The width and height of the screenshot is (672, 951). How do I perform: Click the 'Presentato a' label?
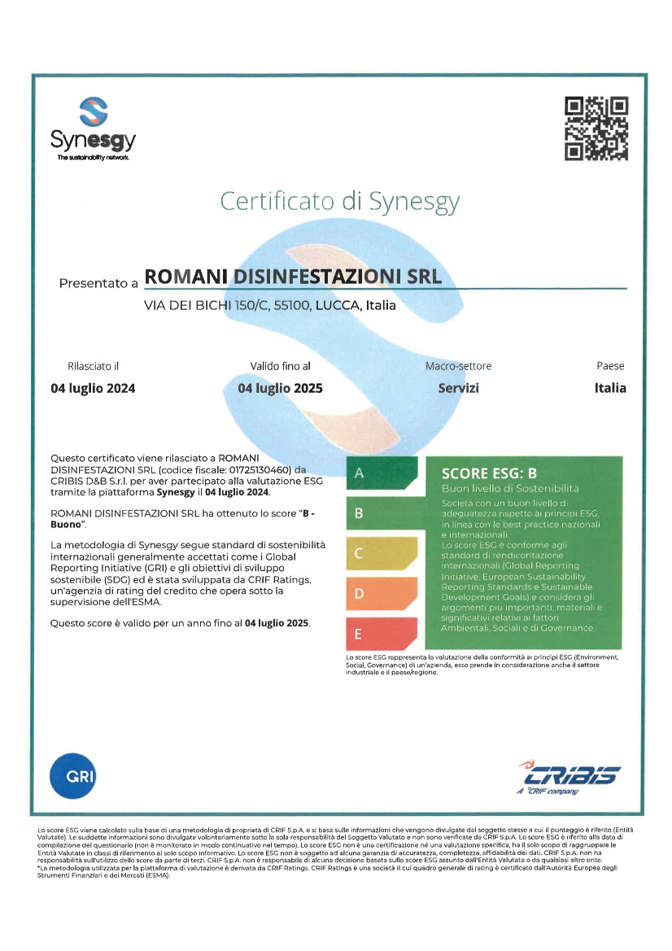[98, 283]
